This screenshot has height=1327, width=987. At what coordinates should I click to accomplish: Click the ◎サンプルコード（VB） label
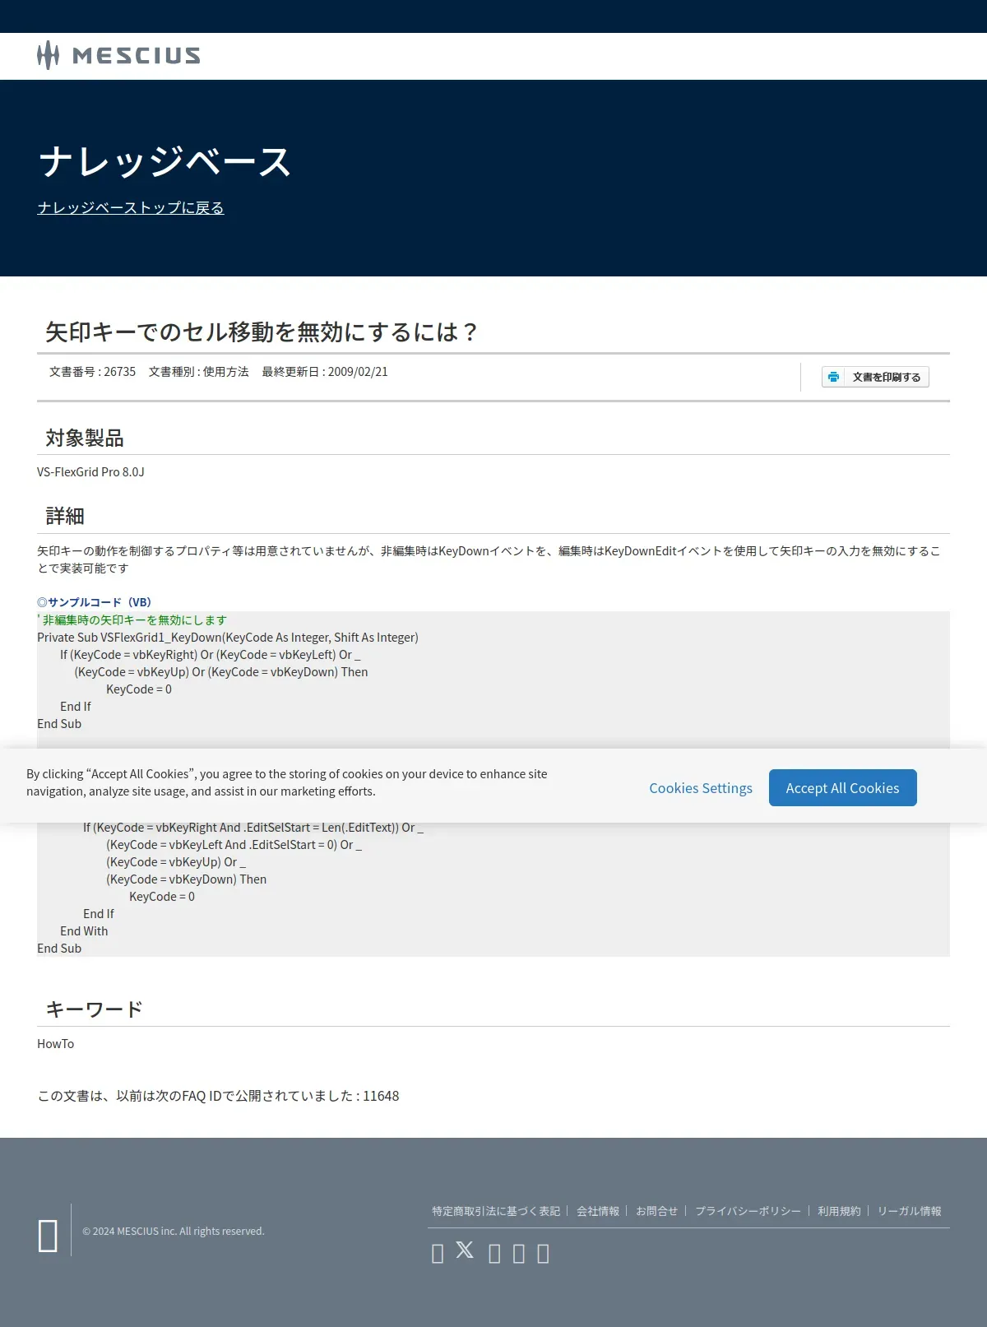tap(95, 602)
